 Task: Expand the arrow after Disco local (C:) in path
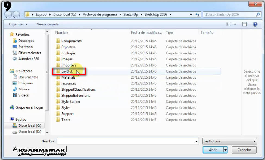pos(79,15)
